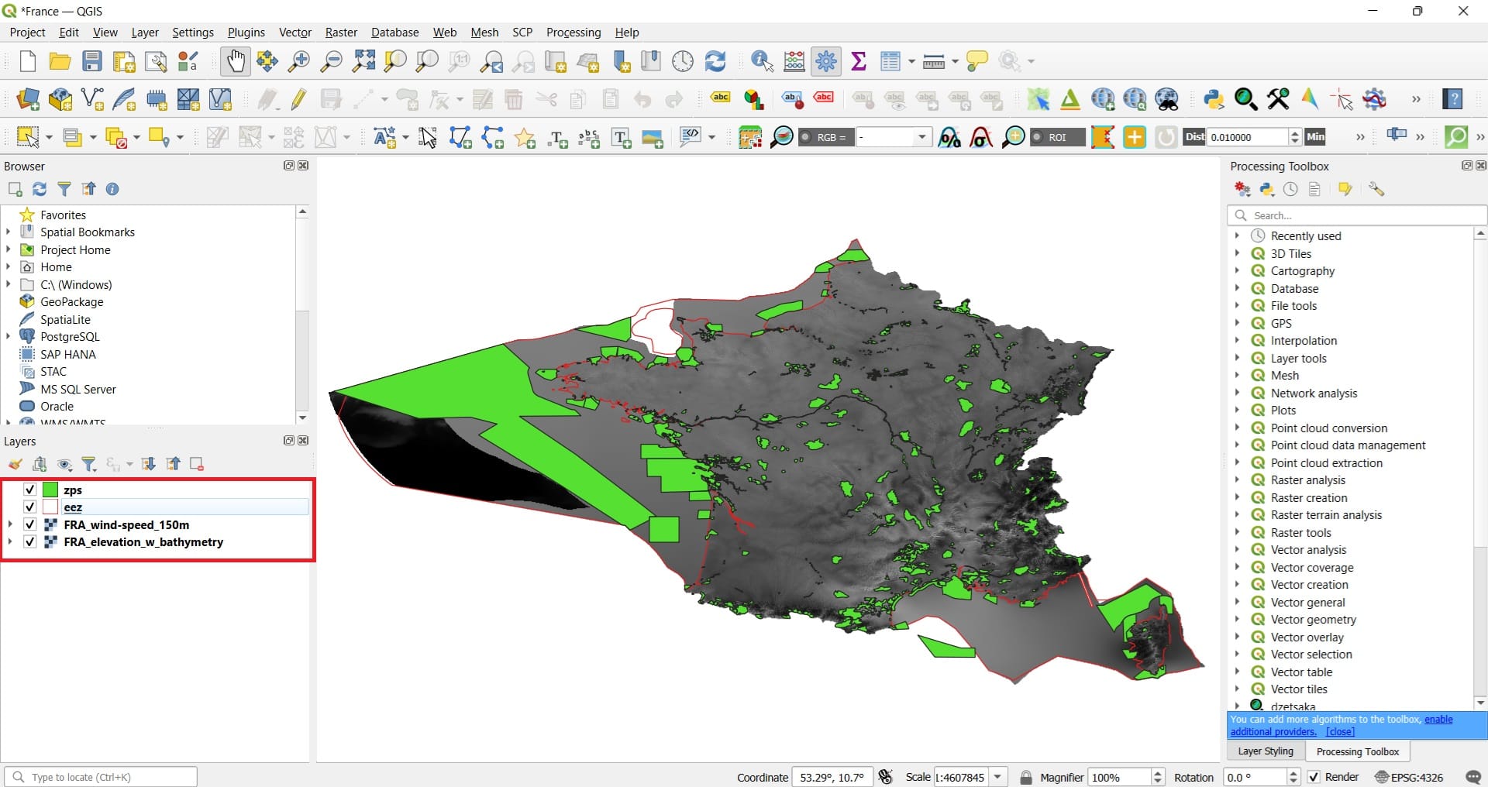Remove selected layer from Layers panel
The height and width of the screenshot is (787, 1488).
pyautogui.click(x=197, y=464)
